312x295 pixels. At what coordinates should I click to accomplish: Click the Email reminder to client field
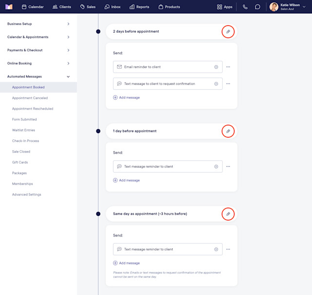pyautogui.click(x=168, y=67)
